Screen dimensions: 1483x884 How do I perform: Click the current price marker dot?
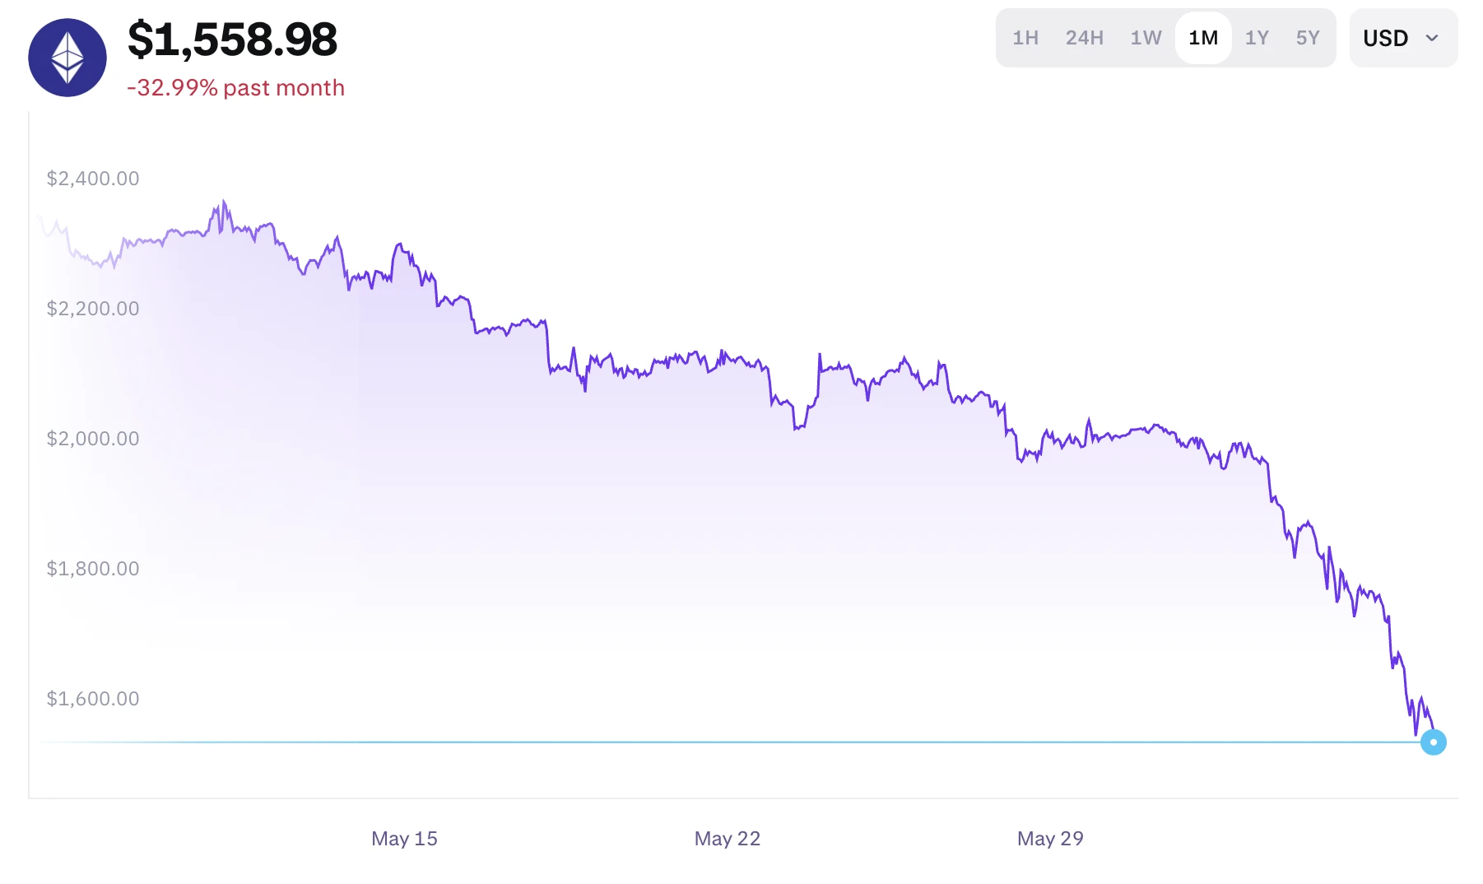(x=1433, y=742)
